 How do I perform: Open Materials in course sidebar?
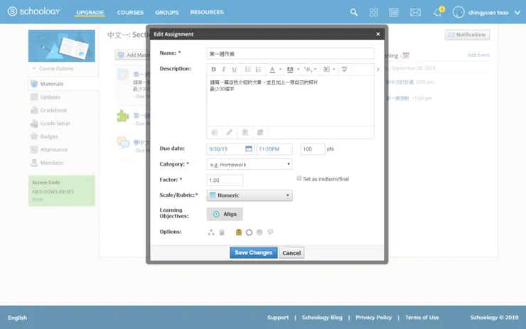52,84
